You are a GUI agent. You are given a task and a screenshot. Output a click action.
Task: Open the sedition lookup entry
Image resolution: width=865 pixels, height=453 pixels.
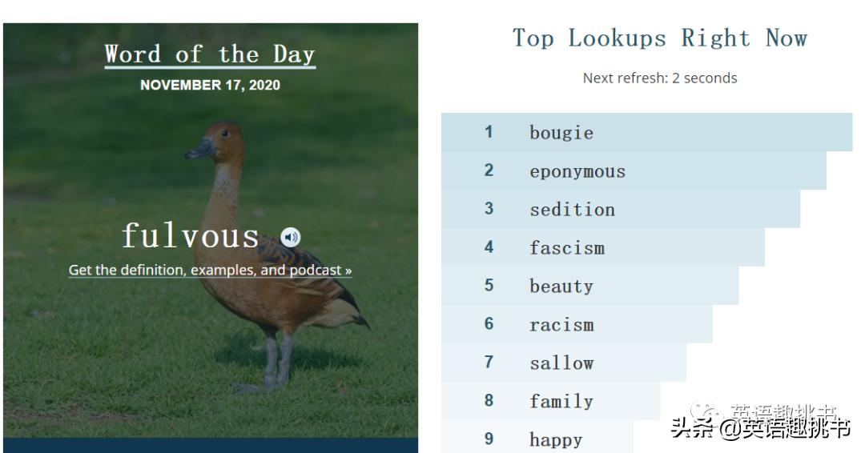coord(572,210)
